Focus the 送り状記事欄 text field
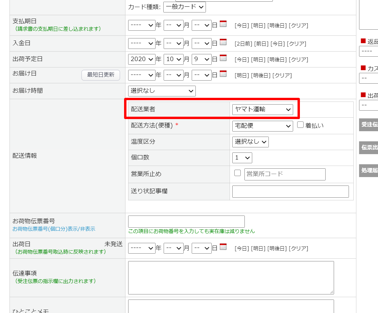Screen dimensions: 378x313 click(290, 192)
